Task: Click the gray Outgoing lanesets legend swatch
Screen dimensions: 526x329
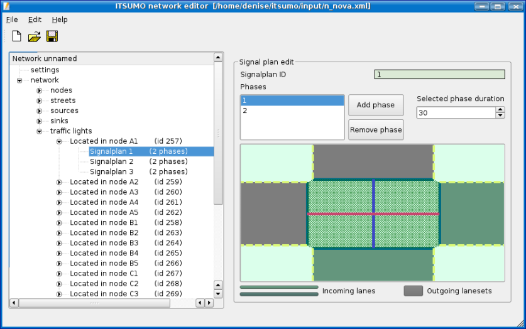Action: (413, 291)
